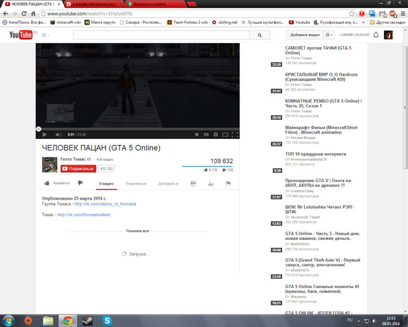This screenshot has height=327, width=408.
Task: Expand description with 'Показать всё'
Action: tap(137, 231)
